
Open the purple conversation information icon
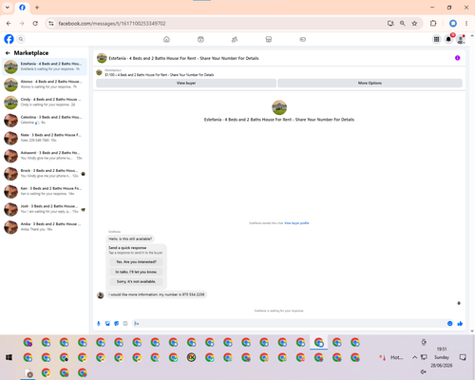pos(457,58)
